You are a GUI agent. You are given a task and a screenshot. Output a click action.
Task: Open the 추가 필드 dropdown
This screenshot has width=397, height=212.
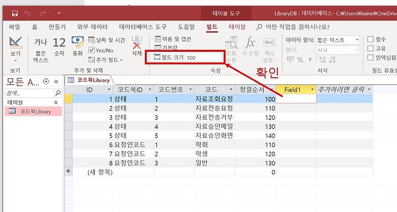(x=105, y=60)
